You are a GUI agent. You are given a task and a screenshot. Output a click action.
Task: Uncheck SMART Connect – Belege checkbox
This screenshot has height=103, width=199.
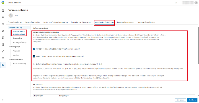34,56
